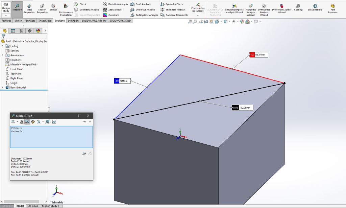The image size is (346, 208).
Task: Click the Measure dialog help button
Action: pyautogui.click(x=79, y=116)
